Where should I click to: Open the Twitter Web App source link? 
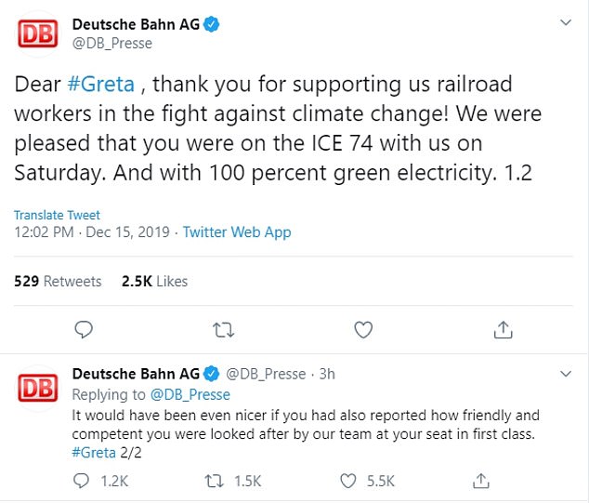pos(237,232)
